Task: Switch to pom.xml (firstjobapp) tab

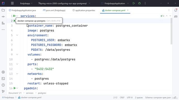Action: pyautogui.click(x=54, y=10)
